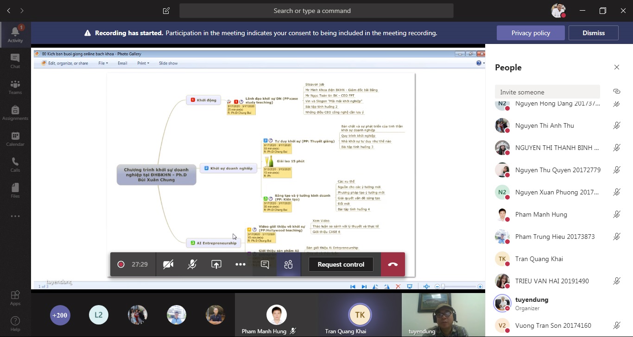Expand the +200 participants overflow
Image resolution: width=633 pixels, height=337 pixels.
[60, 315]
